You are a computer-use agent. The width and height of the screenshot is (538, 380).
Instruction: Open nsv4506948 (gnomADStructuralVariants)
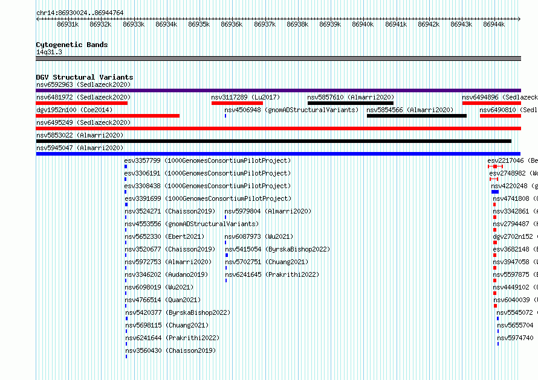click(x=291, y=110)
